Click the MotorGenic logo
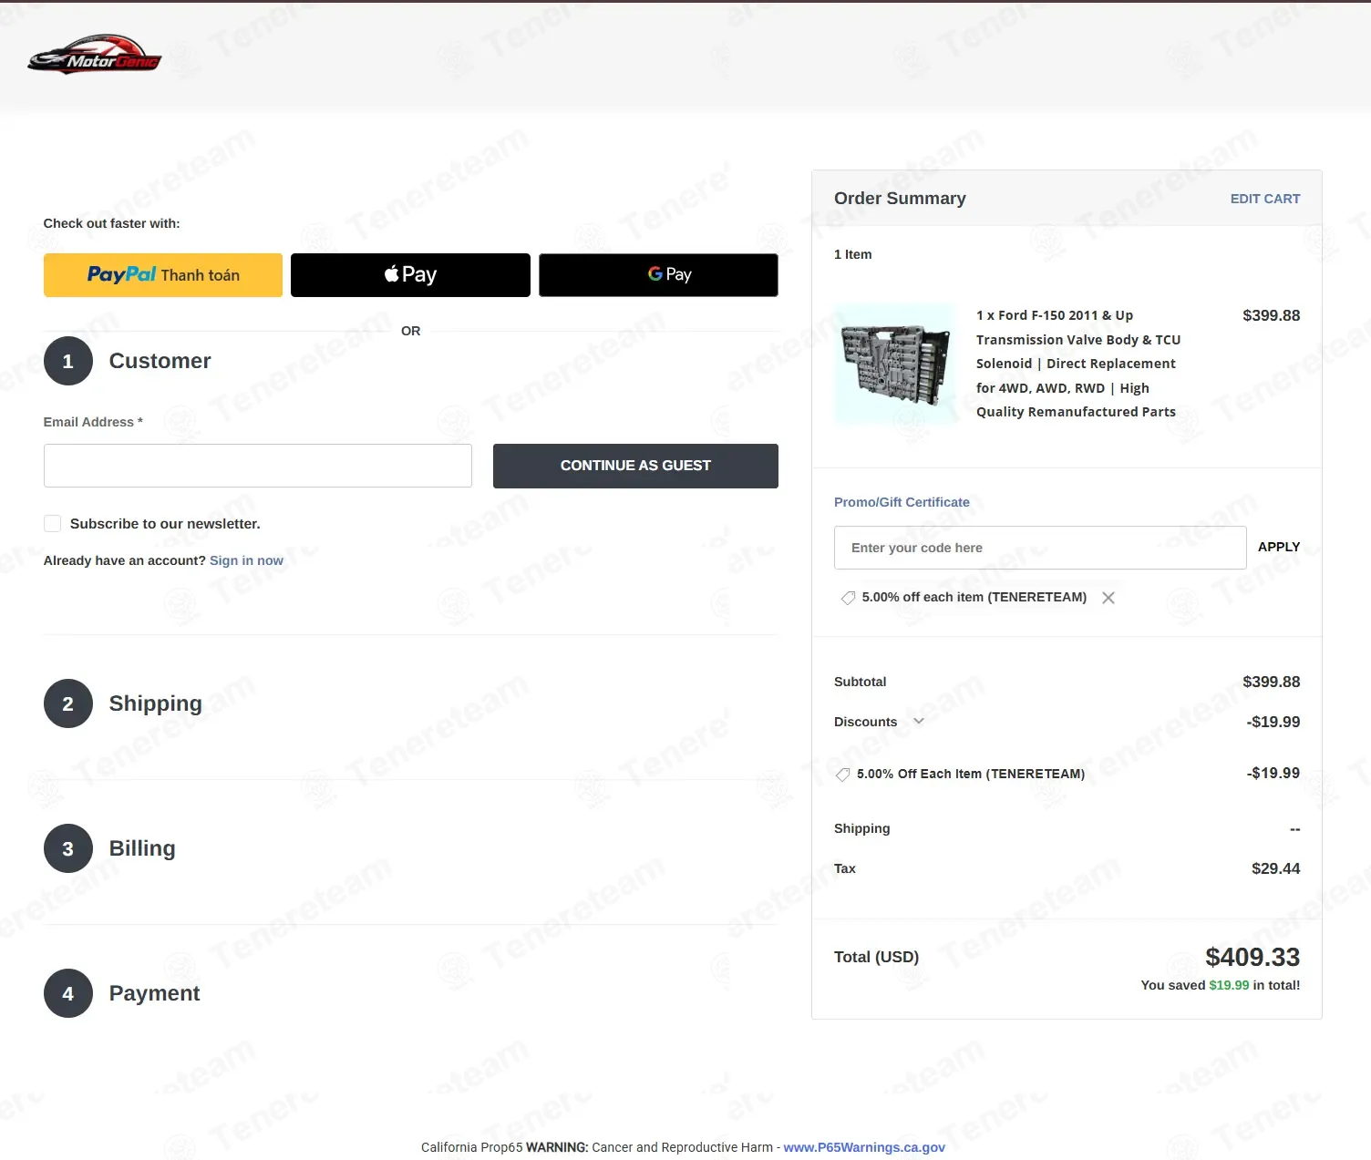This screenshot has width=1371, height=1160. [95, 55]
